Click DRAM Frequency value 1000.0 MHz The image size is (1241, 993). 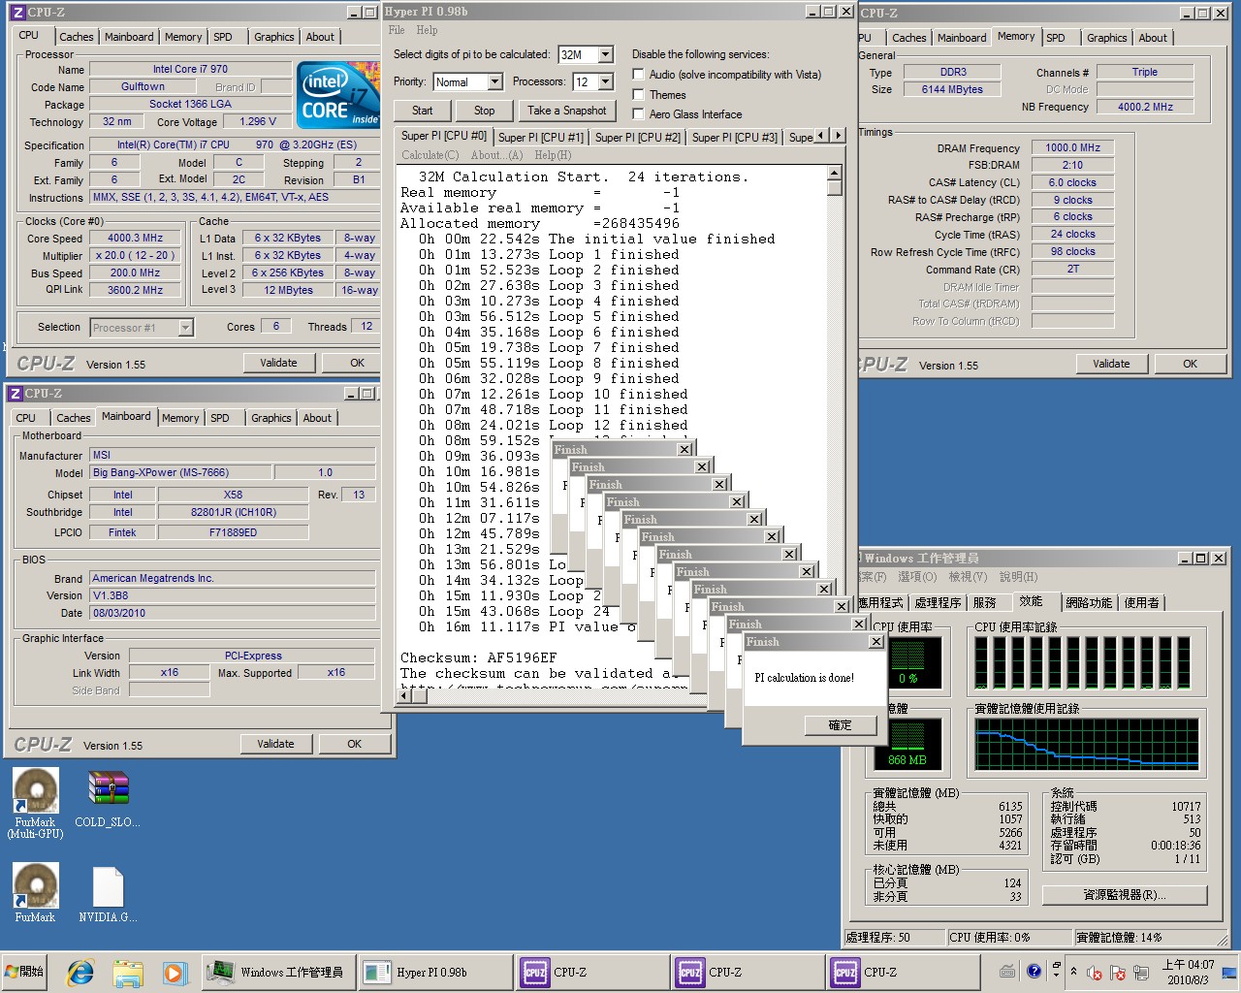(x=1072, y=147)
